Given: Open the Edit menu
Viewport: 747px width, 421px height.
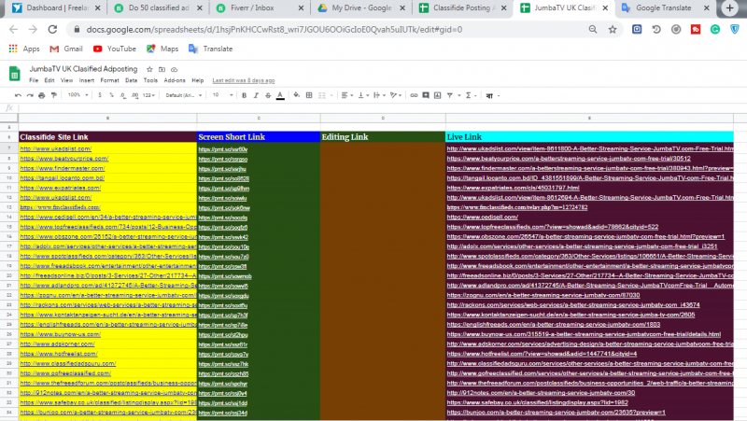Looking at the screenshot, I should pyautogui.click(x=49, y=80).
